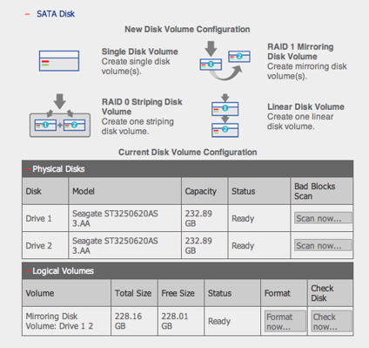
Task: Collapse the SATA Disk section
Action: [x=28, y=14]
